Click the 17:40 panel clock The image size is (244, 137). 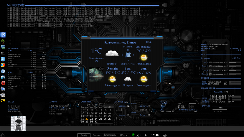click(x=155, y=135)
